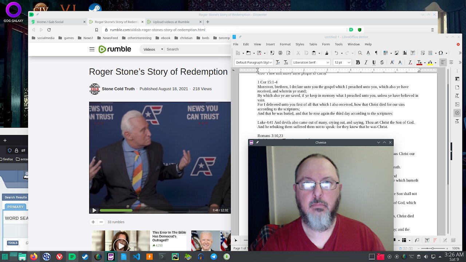Open the Format menu in Writer
This screenshot has width=466, height=262.
[x=285, y=44]
